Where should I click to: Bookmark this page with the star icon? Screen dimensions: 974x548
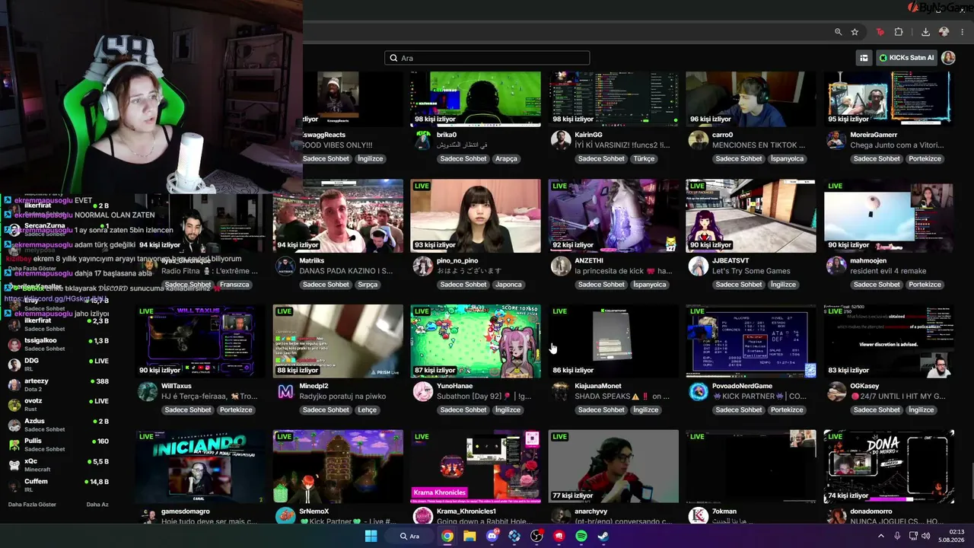855,32
